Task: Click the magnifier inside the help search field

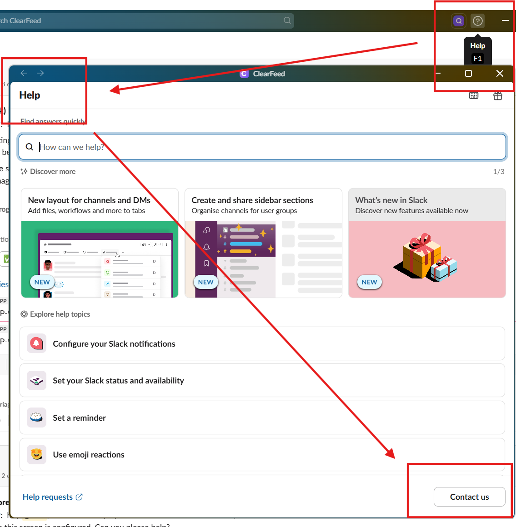Action: (x=30, y=147)
